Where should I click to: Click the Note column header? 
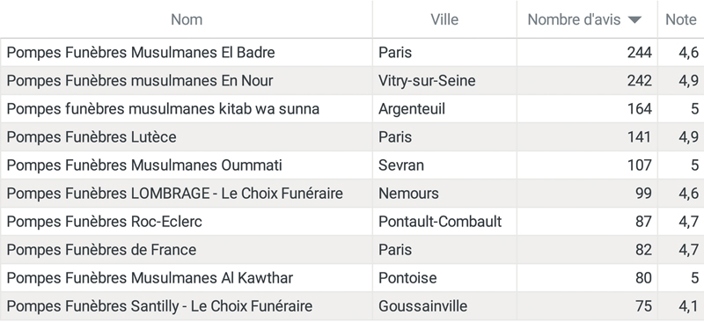[x=680, y=19]
